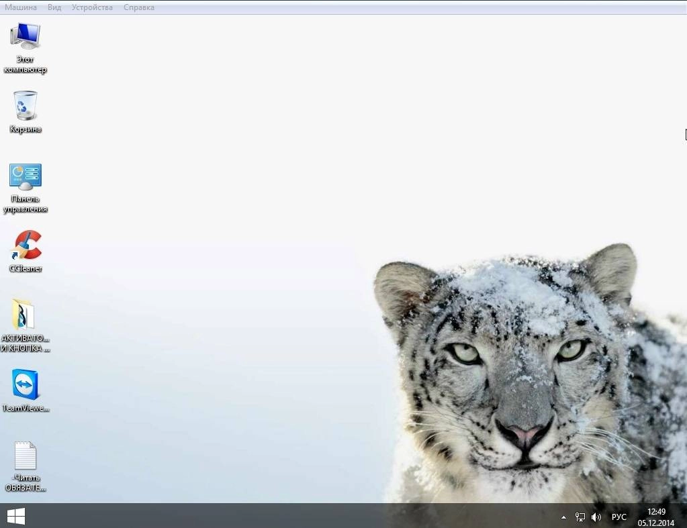Open the network status tray icon
The image size is (687, 528).
580,517
